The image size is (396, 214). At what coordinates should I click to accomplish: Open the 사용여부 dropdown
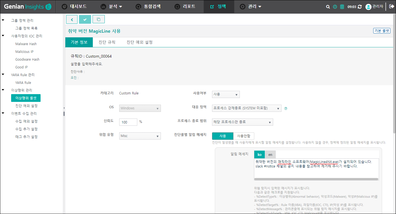[x=226, y=94]
